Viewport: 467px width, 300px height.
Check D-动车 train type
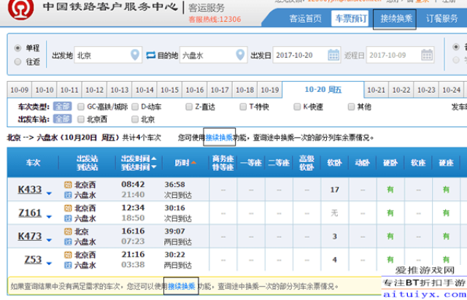click(x=135, y=107)
